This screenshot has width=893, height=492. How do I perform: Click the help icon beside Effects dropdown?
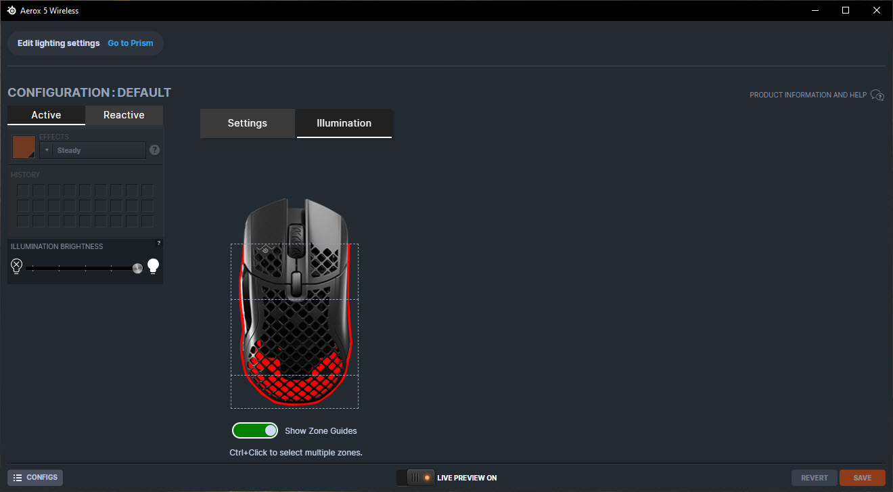(154, 150)
